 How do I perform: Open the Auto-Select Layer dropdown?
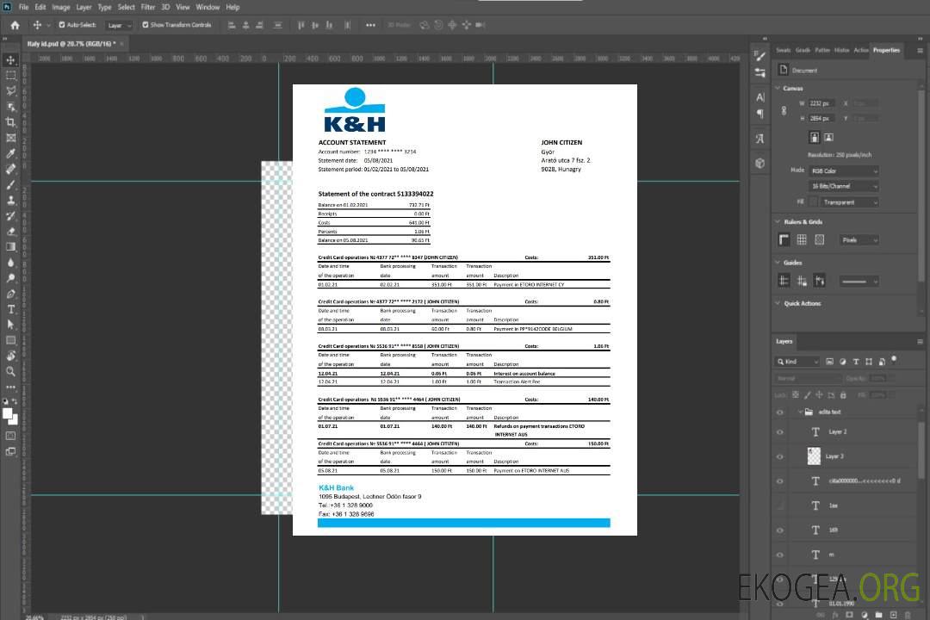(x=119, y=26)
